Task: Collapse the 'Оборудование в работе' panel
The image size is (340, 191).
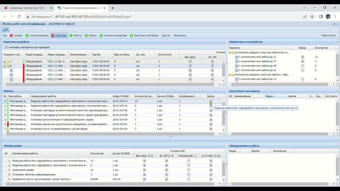Action: point(337,146)
